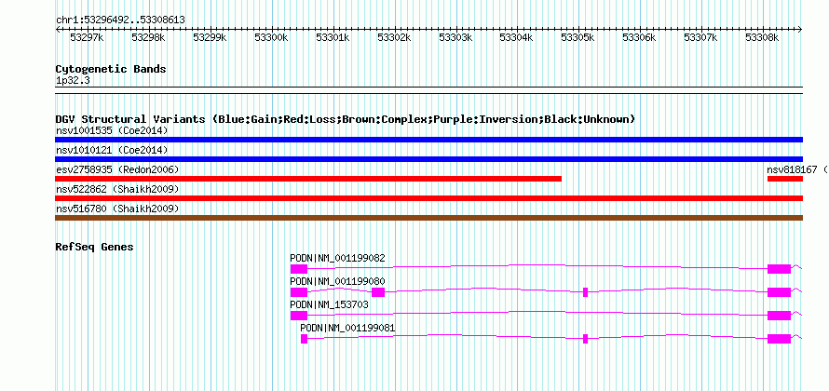Viewport: 829px width, 391px height.
Task: Click the last exon of PODN NM_001199081
Action: (780, 339)
